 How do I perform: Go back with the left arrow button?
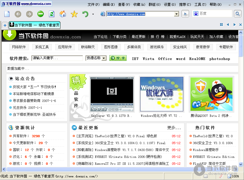click(x=18, y=14)
